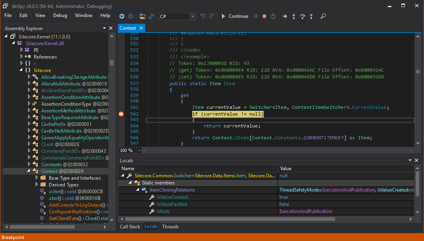The height and width of the screenshot is (241, 424).
Task: Click the Locals horizontal scrollbar thumb
Action: click(x=230, y=219)
